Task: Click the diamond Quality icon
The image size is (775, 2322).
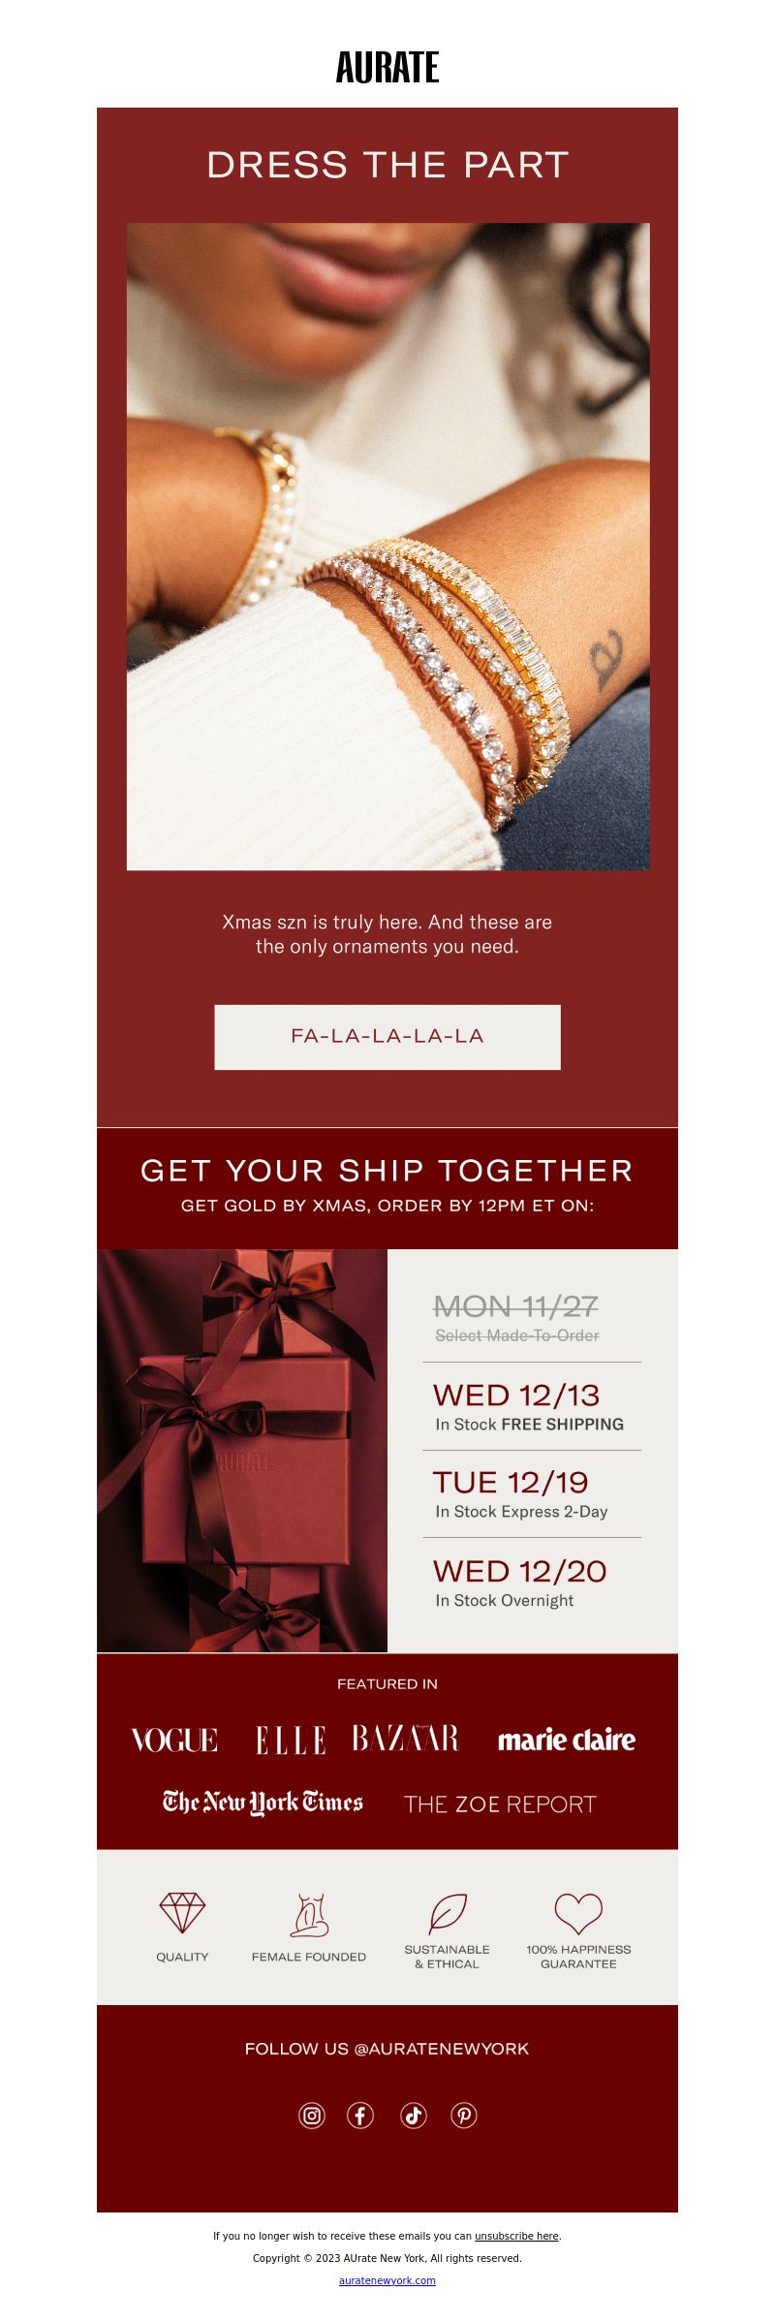Action: pyautogui.click(x=182, y=1913)
